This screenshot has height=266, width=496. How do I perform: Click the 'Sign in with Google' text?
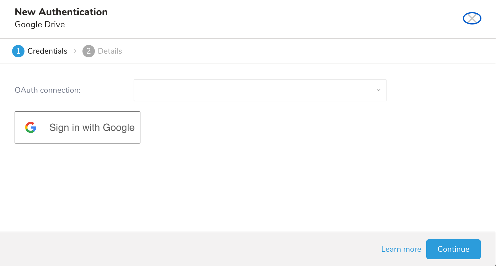click(x=92, y=127)
